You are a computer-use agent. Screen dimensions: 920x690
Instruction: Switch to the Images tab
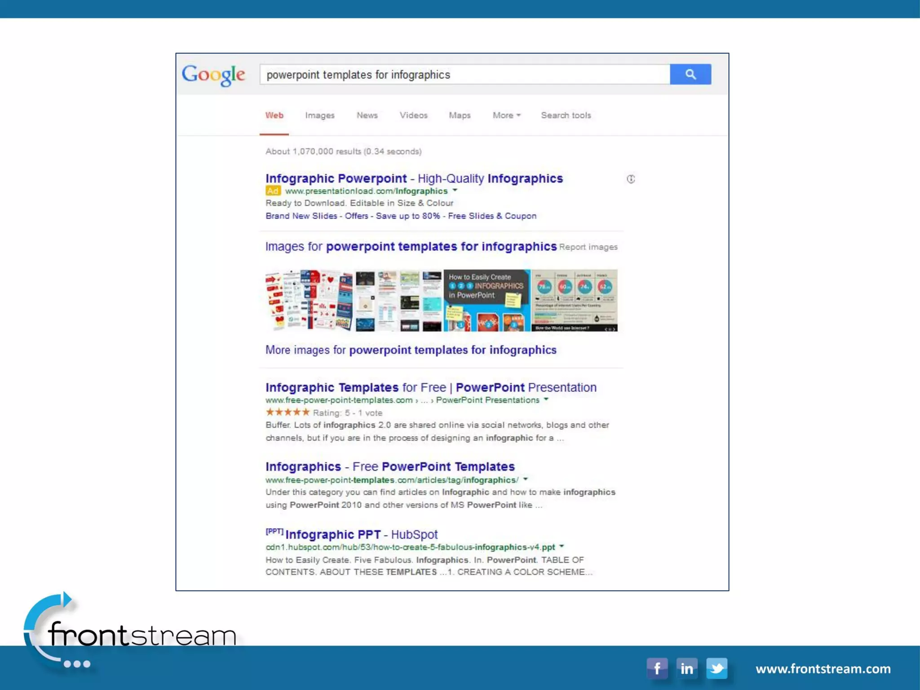coord(319,115)
